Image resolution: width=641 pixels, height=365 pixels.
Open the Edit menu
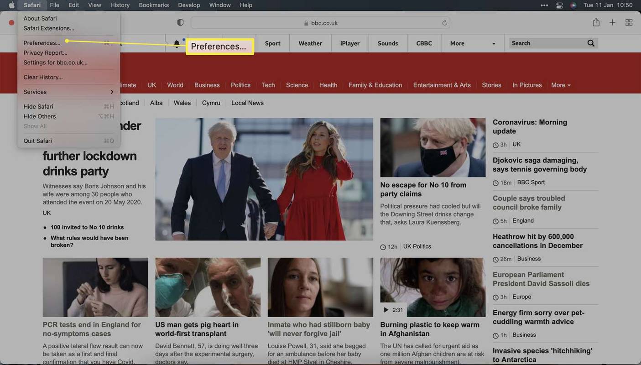pyautogui.click(x=73, y=5)
